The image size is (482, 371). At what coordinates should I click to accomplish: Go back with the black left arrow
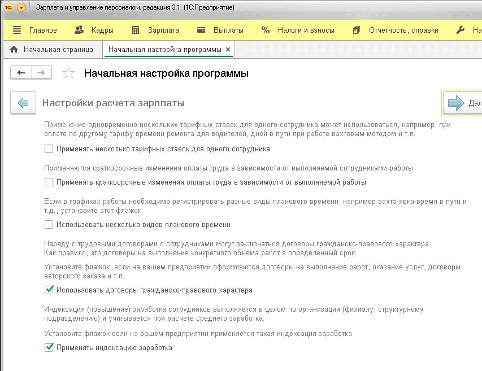21,72
